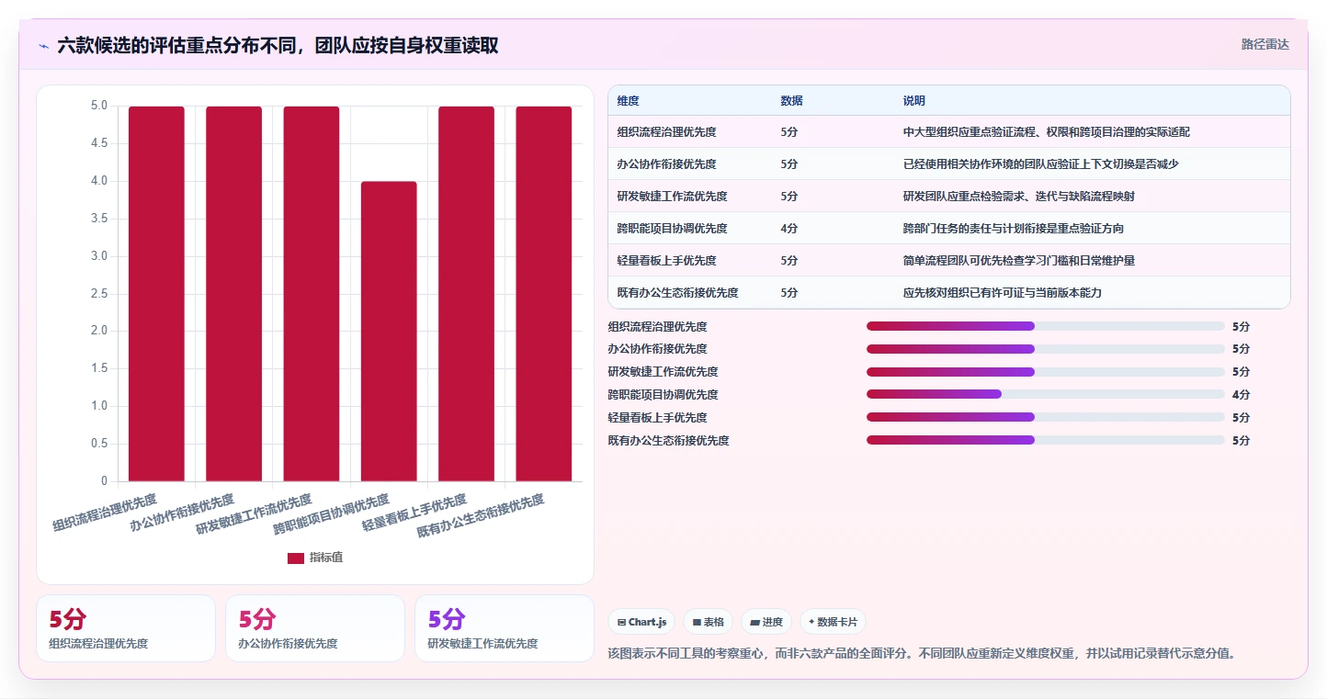Screen dimensions: 1327x699
Task: Click the 数据卡片 chip
Action: pyautogui.click(x=833, y=622)
